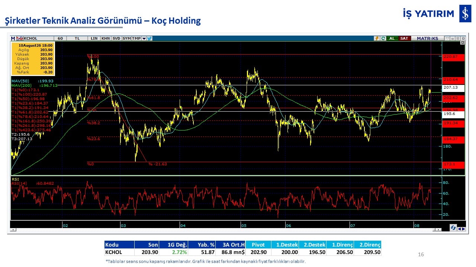Click the small square icon below window controls
Image resolution: width=476 pixels, height=267 pixels.
pos(462,42)
